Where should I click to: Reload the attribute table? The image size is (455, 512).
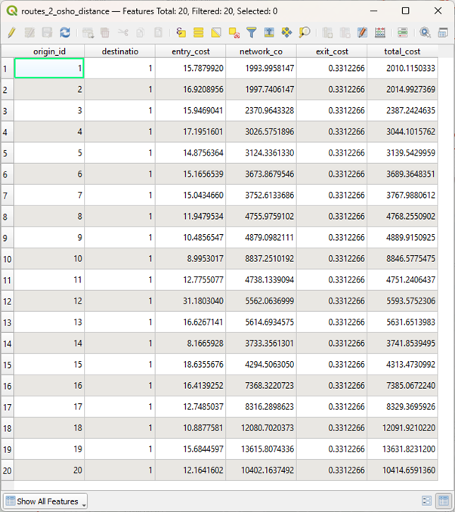[x=65, y=32]
